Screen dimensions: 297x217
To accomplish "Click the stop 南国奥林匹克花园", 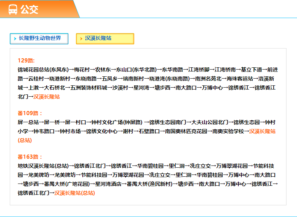I will (186, 131).
